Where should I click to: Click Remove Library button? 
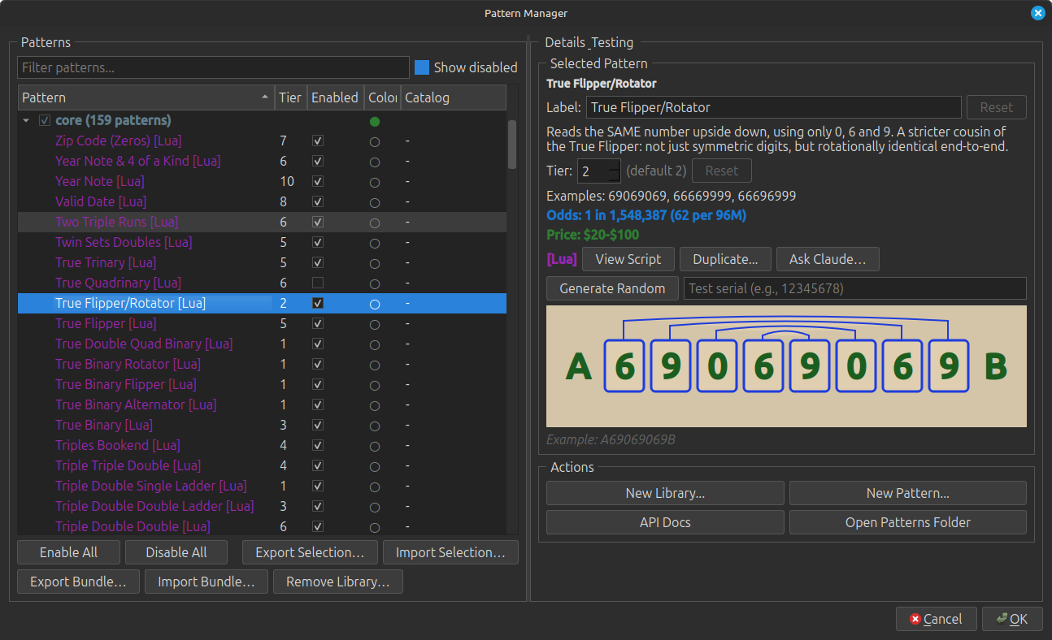coord(338,582)
